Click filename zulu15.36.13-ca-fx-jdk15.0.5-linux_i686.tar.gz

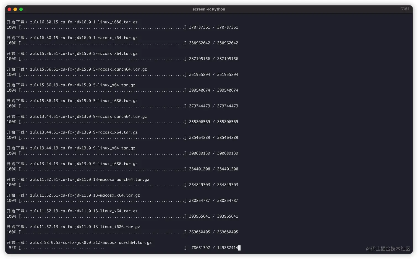point(84,101)
